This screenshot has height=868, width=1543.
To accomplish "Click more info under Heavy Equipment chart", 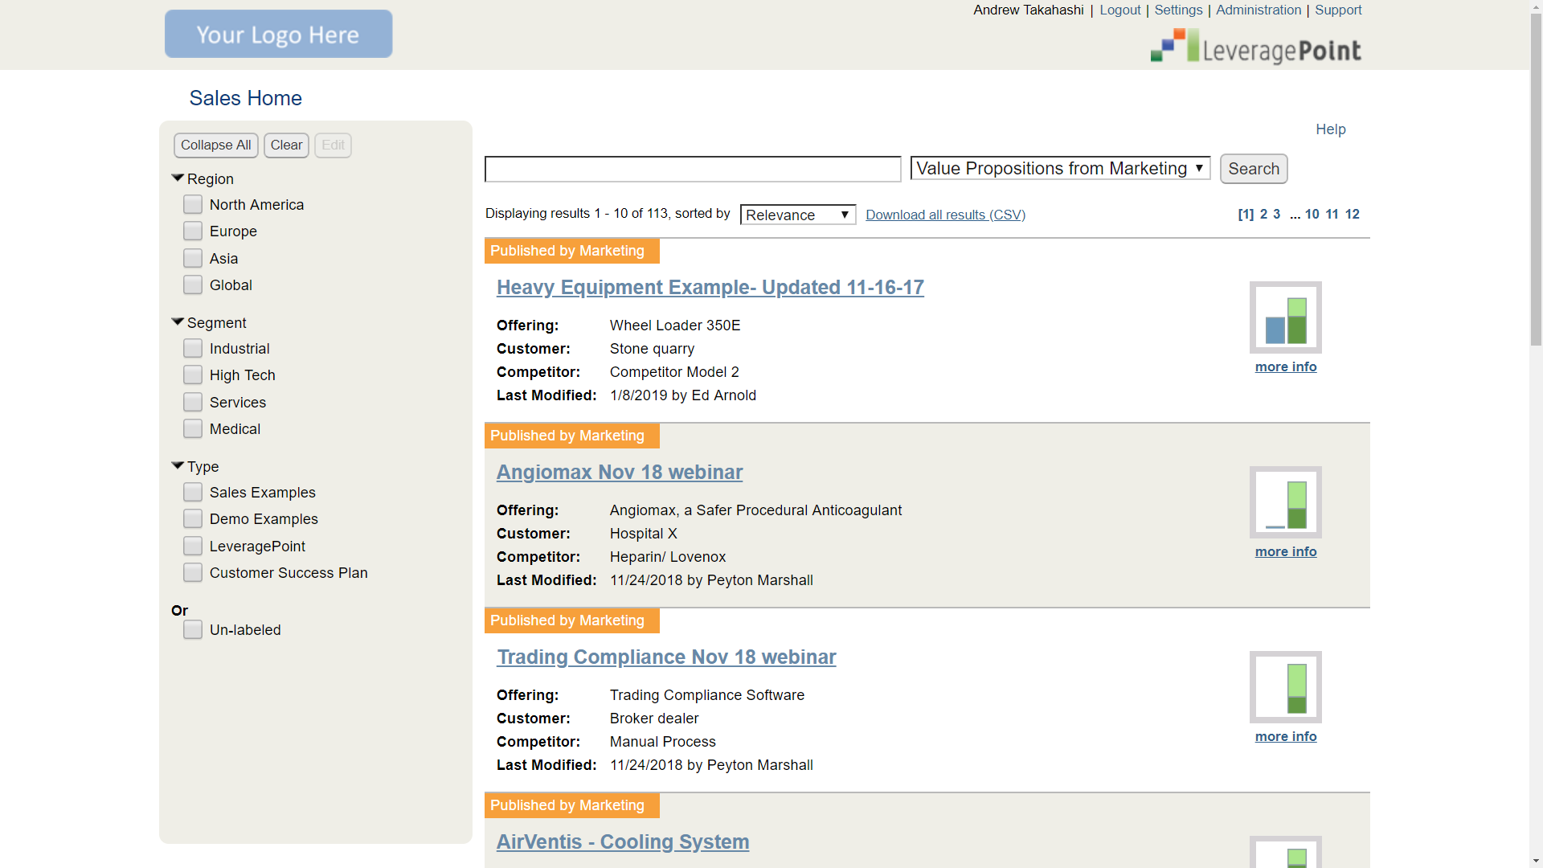I will [1286, 366].
